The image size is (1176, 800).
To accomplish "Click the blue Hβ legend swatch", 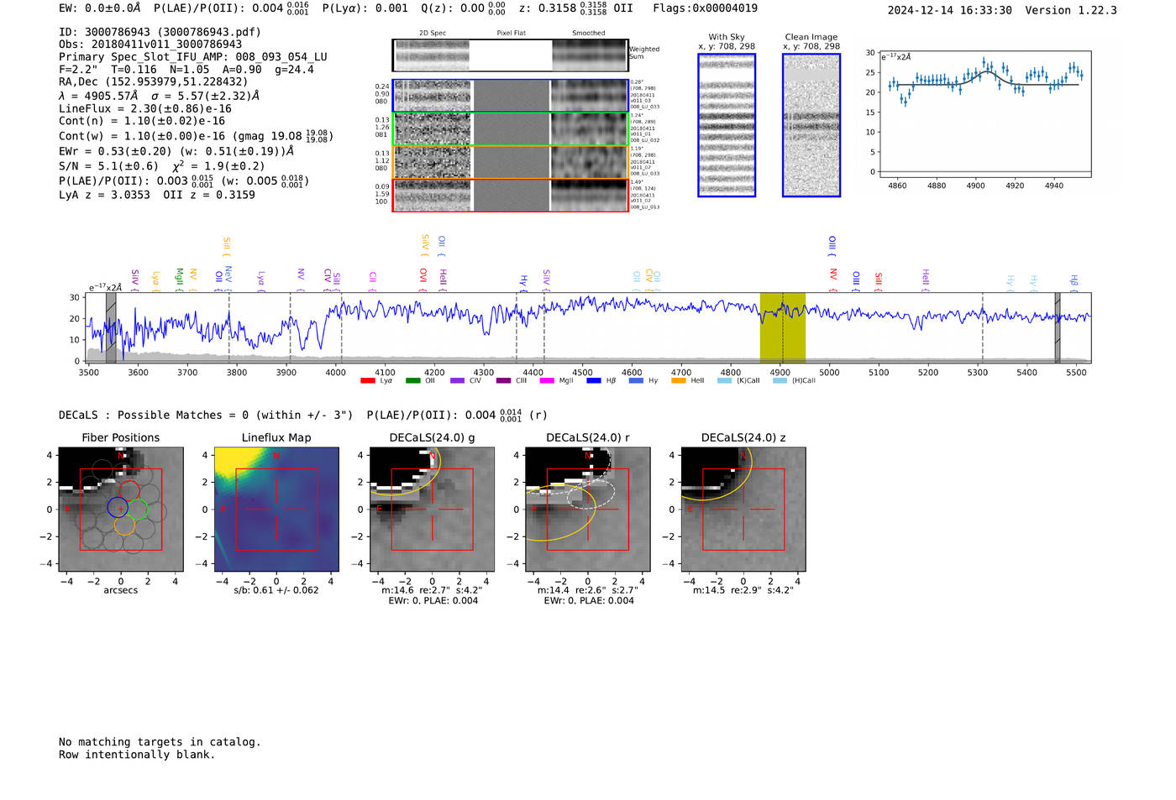I will 594,381.
